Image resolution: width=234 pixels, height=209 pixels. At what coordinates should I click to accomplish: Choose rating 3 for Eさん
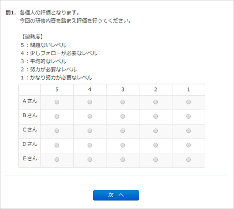pos(123,159)
